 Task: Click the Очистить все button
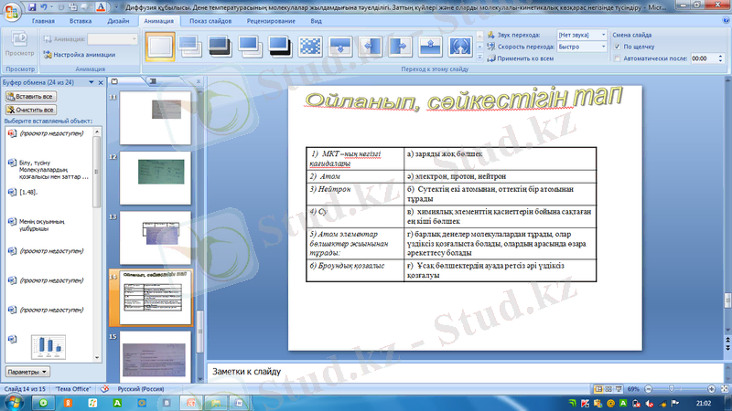coord(30,109)
